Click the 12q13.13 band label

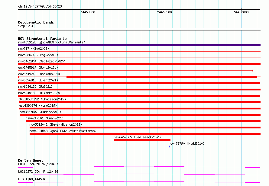point(25,26)
